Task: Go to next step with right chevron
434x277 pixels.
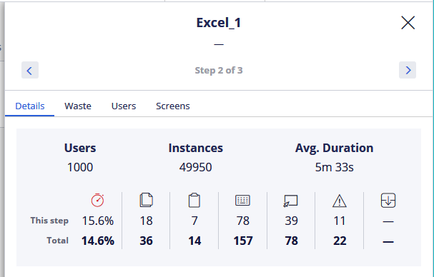Action: coord(408,70)
